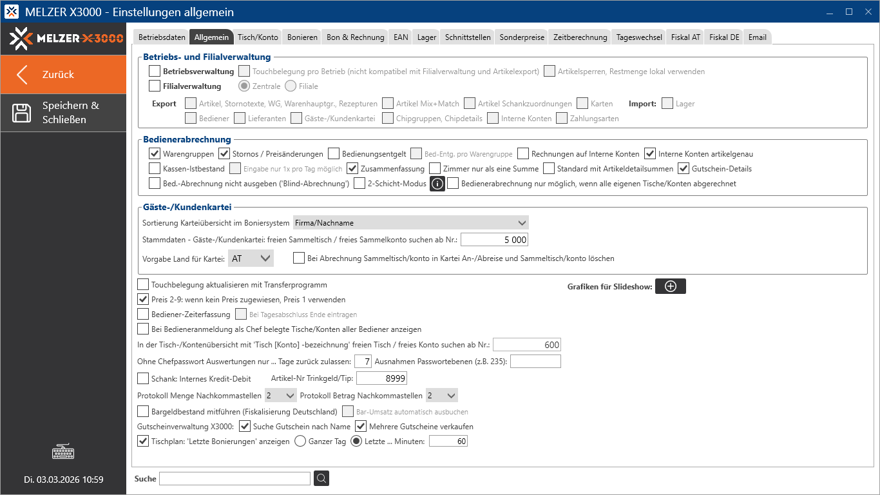Enable Betriebsverwaltung checkbox

(155, 71)
